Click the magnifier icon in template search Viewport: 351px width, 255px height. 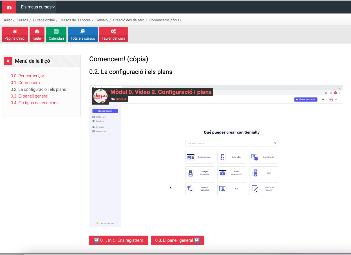pos(275,143)
